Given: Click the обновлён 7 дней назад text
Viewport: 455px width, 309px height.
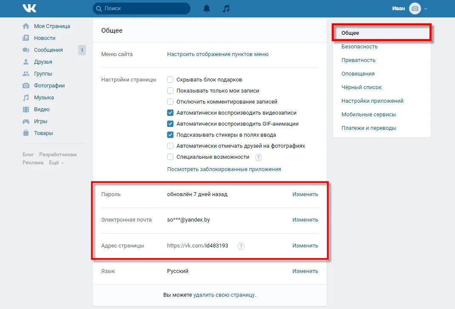Looking at the screenshot, I should (x=197, y=194).
